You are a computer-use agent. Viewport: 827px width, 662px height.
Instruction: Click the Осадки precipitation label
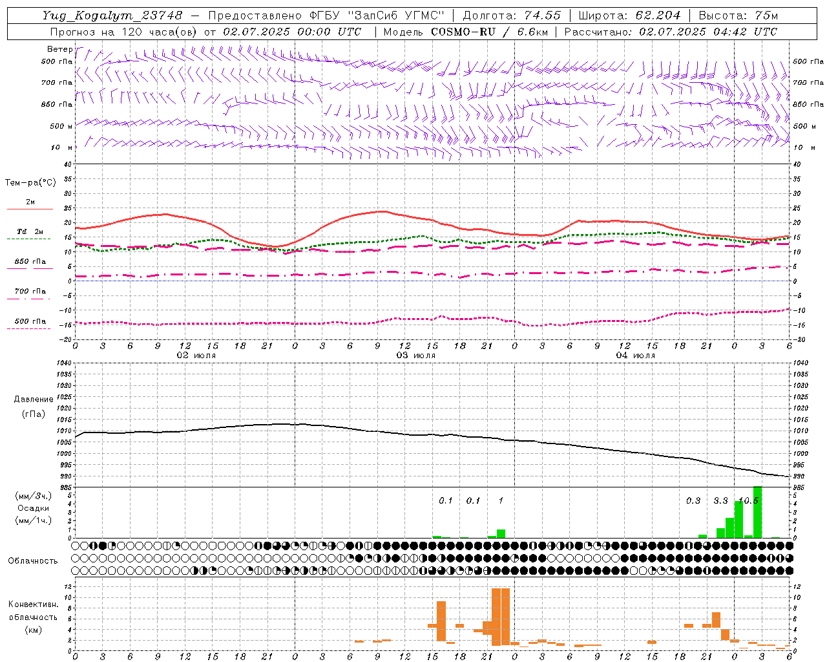(x=33, y=508)
